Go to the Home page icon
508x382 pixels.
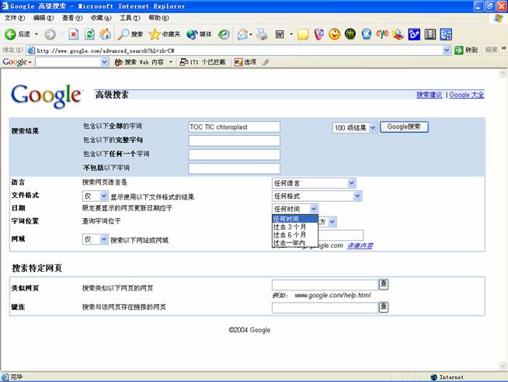[x=106, y=34]
